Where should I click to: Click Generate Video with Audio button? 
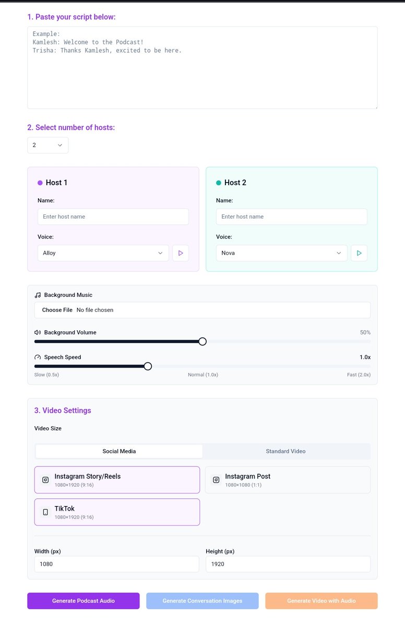321,601
